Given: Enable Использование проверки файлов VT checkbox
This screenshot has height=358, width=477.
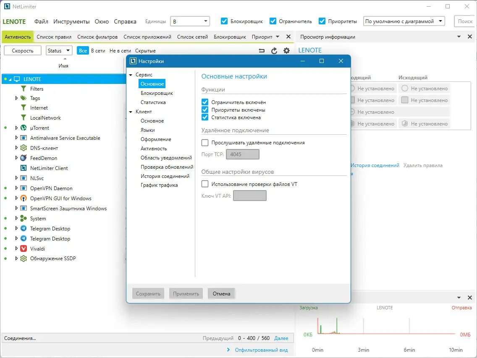Looking at the screenshot, I should [205, 184].
